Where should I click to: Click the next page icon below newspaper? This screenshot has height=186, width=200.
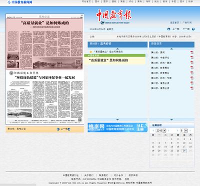tap(69, 129)
